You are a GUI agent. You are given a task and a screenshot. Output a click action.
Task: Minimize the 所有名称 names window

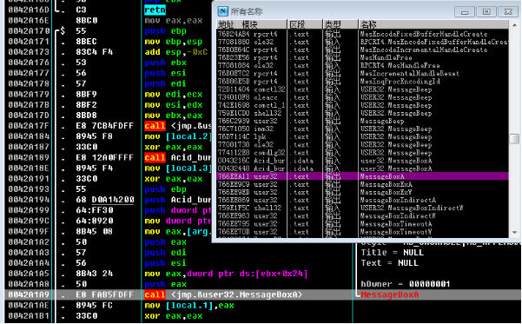point(465,11)
